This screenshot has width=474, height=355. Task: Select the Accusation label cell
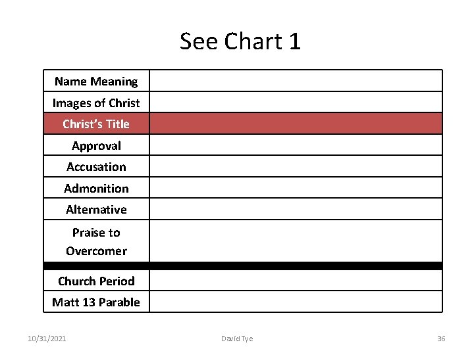(96, 166)
